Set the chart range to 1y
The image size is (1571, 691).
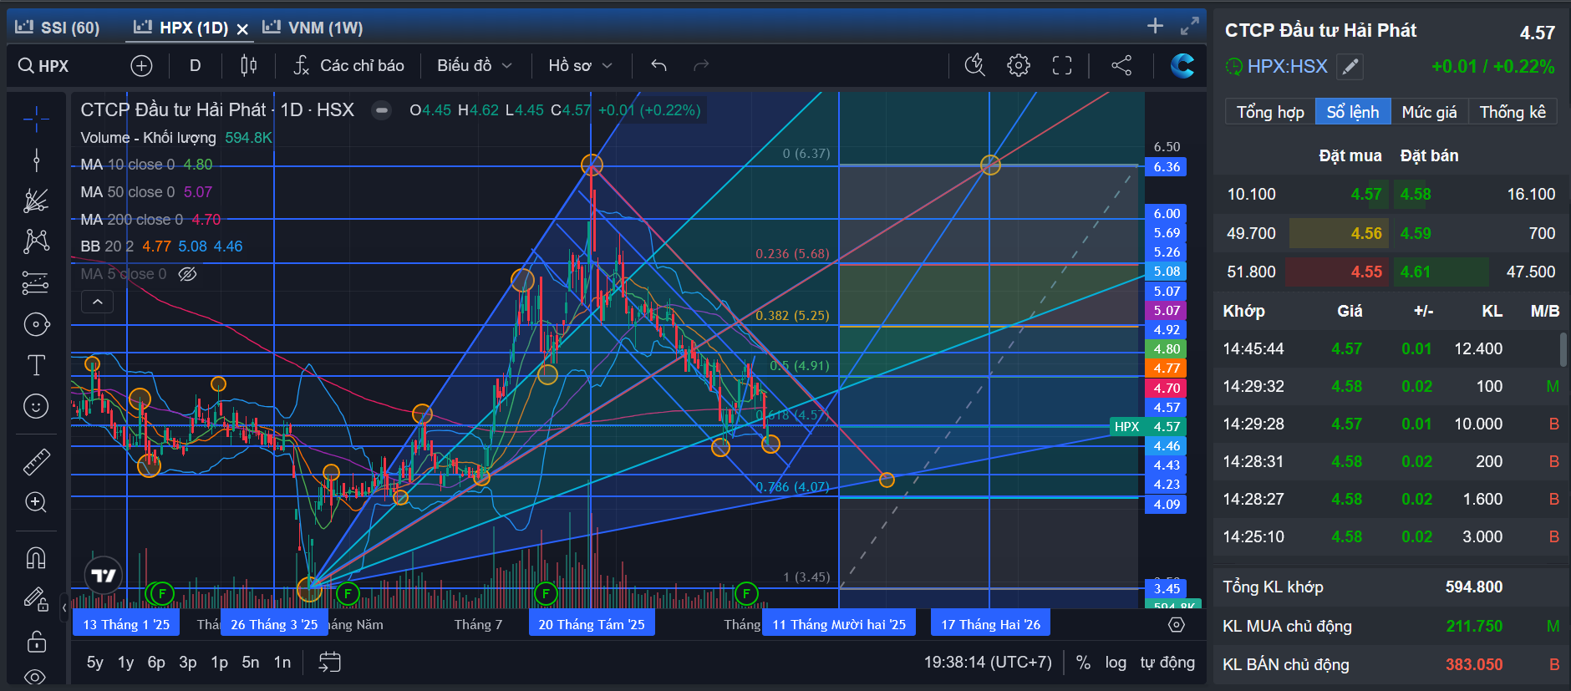tap(126, 663)
